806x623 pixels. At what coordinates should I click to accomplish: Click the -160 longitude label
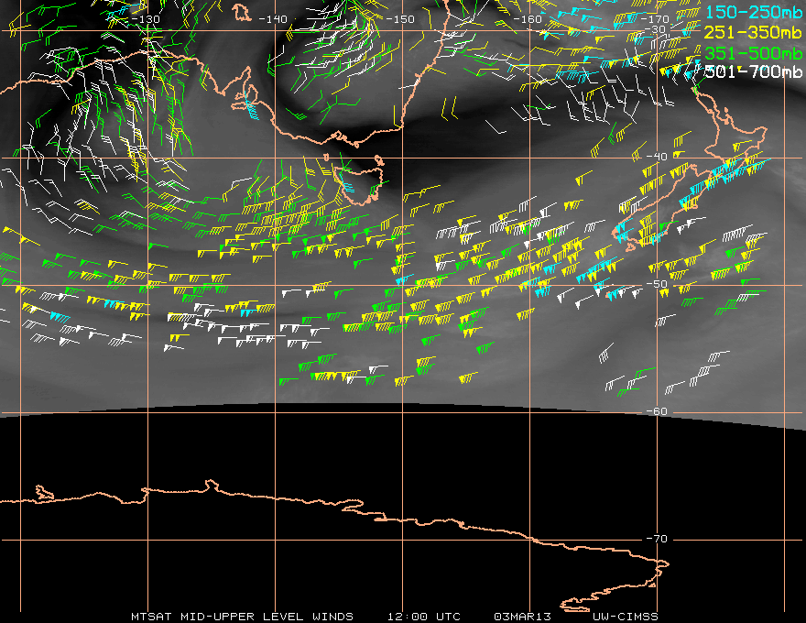tap(528, 19)
